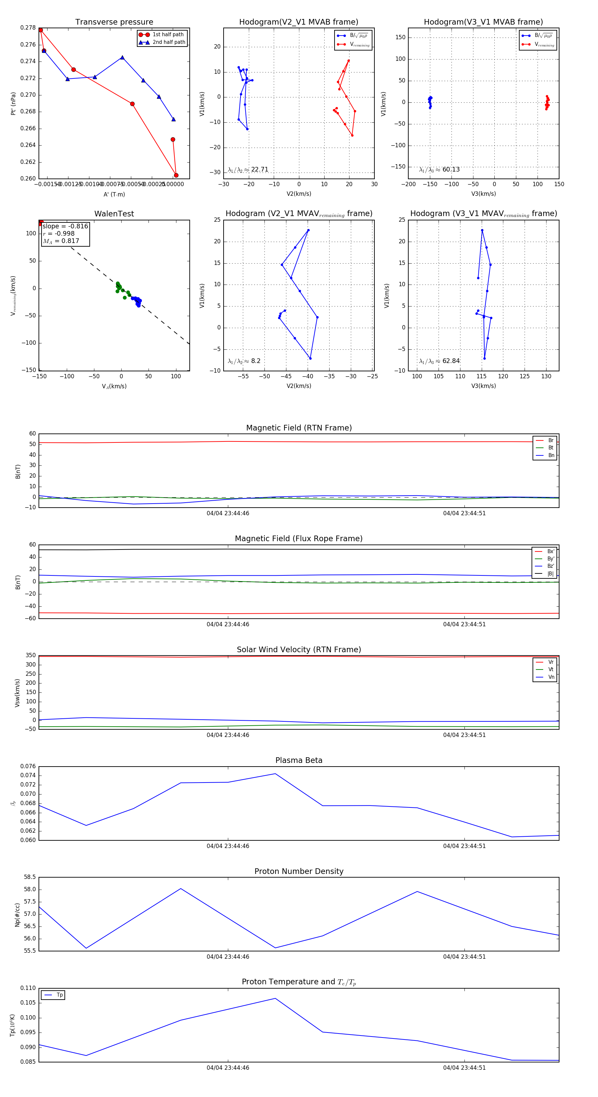
Task: Click the 'Plasma Beta' chart title
Action: [x=299, y=760]
